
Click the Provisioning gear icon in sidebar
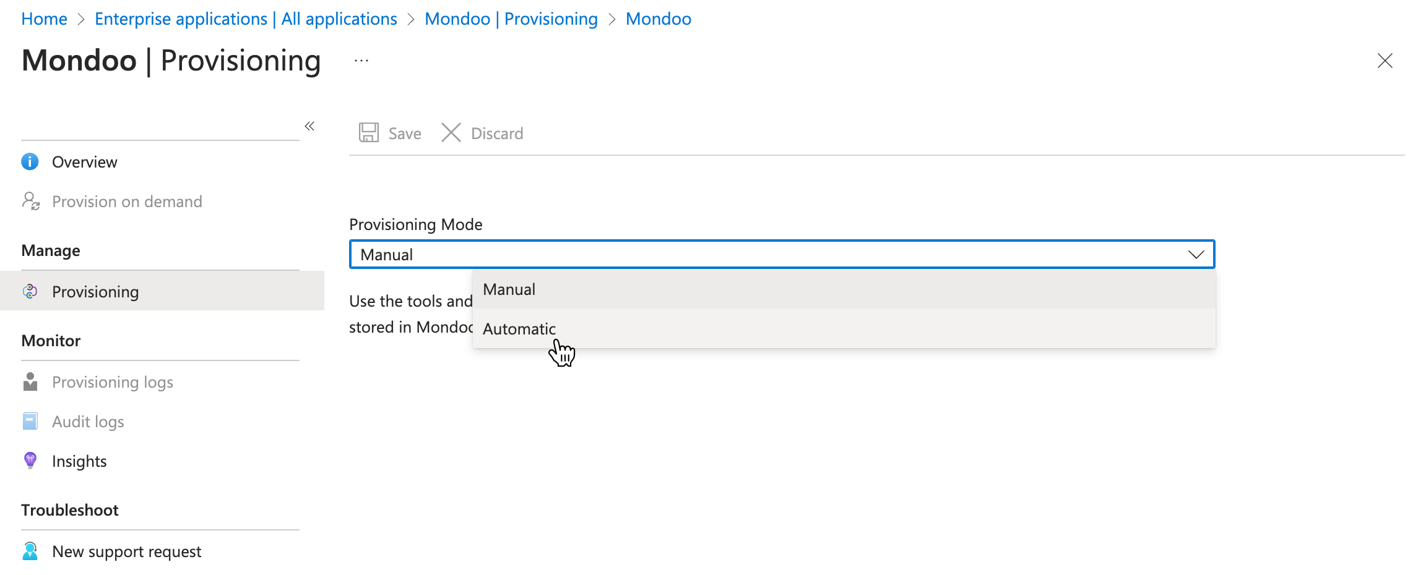point(29,291)
